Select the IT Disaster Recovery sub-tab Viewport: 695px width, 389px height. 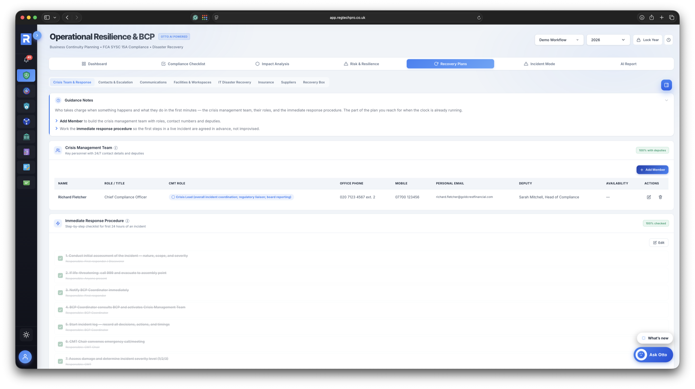tap(235, 82)
